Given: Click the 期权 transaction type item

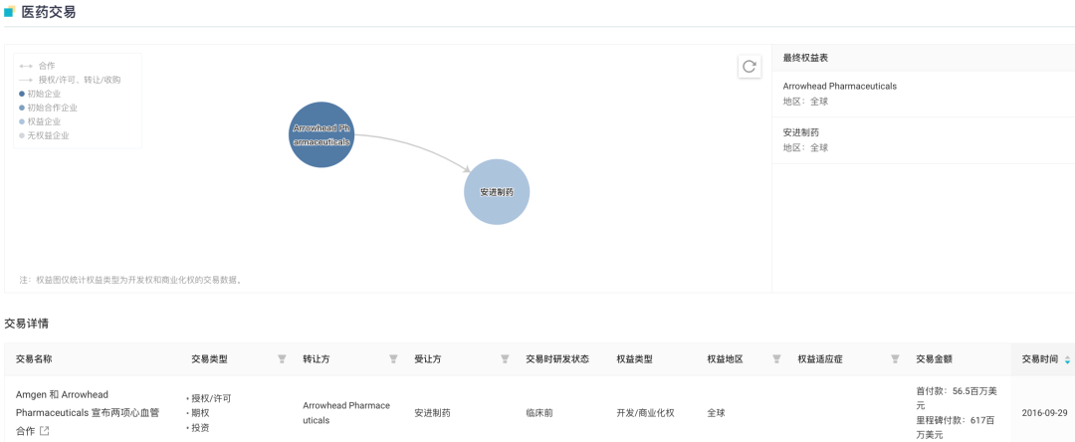Looking at the screenshot, I should [x=200, y=413].
